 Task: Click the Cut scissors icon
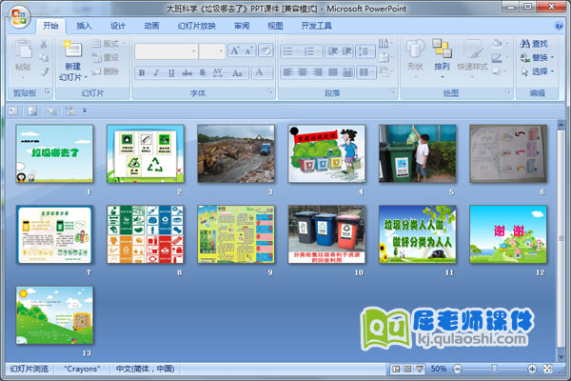click(44, 44)
